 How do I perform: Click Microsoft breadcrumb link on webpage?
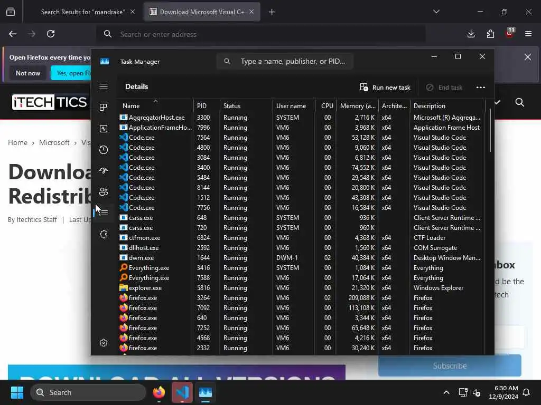point(54,142)
